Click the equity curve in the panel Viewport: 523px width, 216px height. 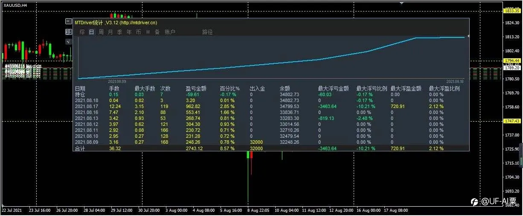(x=271, y=58)
